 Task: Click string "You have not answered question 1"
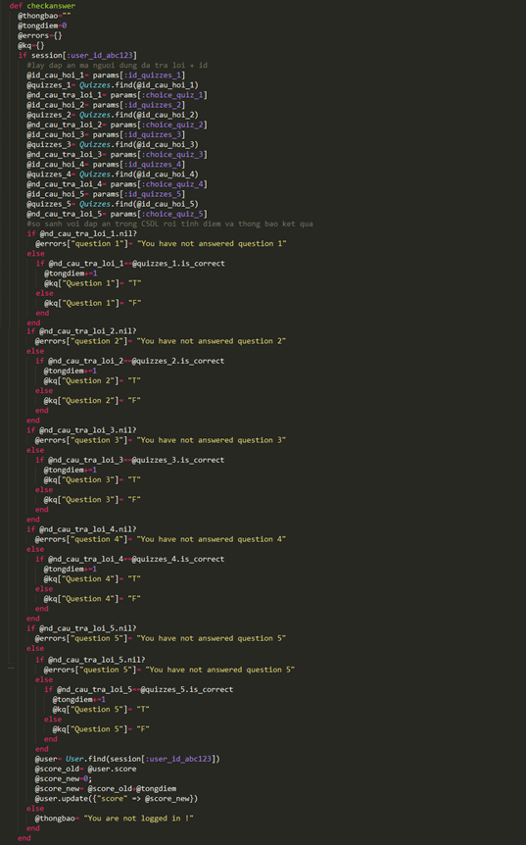coord(212,243)
